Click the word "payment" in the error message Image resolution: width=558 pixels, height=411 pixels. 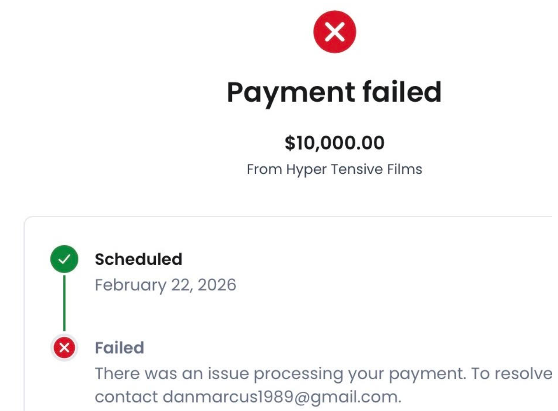tap(427, 374)
